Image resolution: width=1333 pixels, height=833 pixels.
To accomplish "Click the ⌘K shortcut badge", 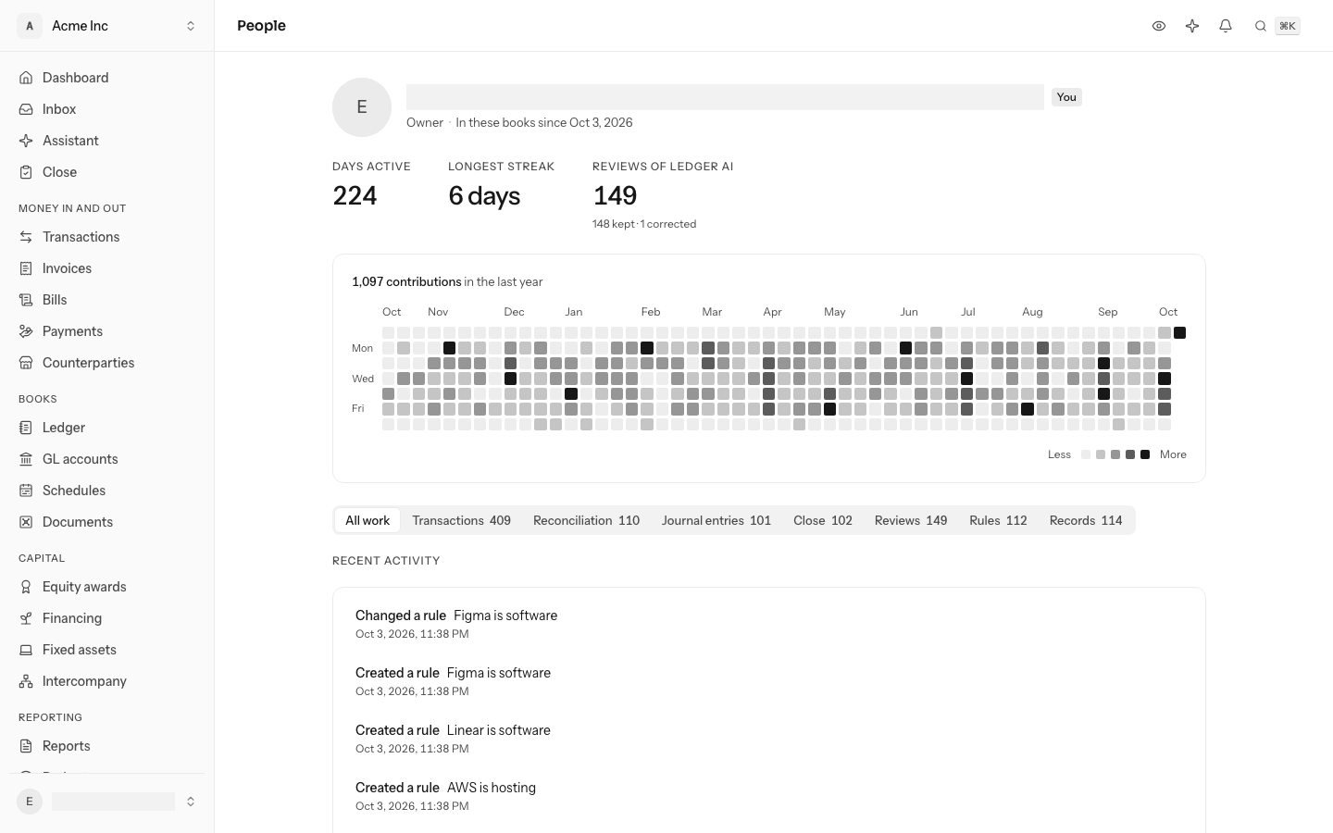I will (x=1288, y=26).
